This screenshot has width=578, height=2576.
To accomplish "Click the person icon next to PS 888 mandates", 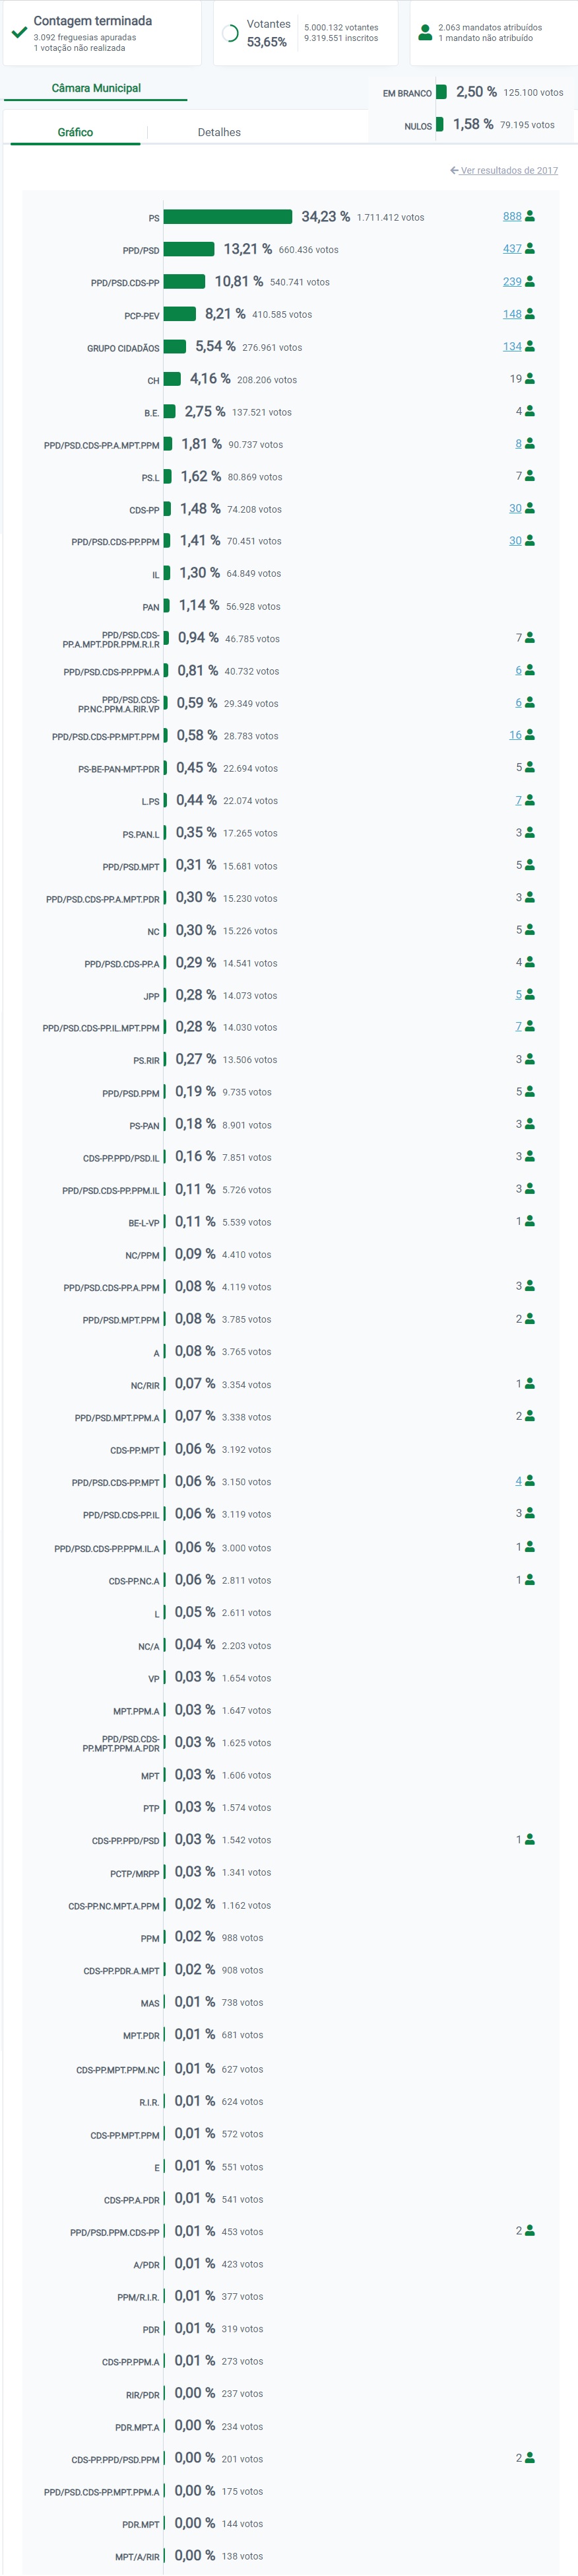I will click(x=530, y=216).
